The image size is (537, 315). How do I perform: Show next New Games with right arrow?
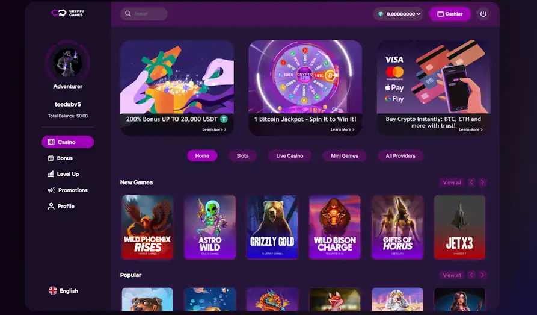point(482,182)
